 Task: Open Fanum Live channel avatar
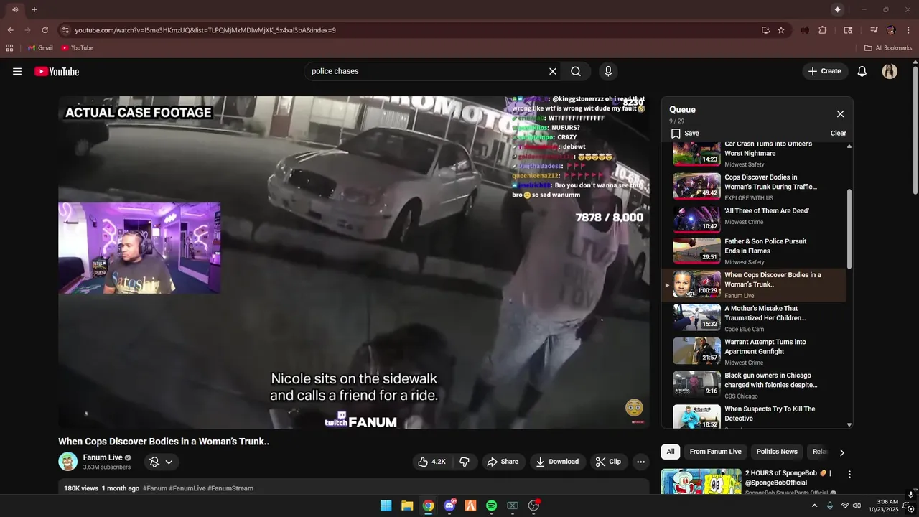(x=68, y=462)
